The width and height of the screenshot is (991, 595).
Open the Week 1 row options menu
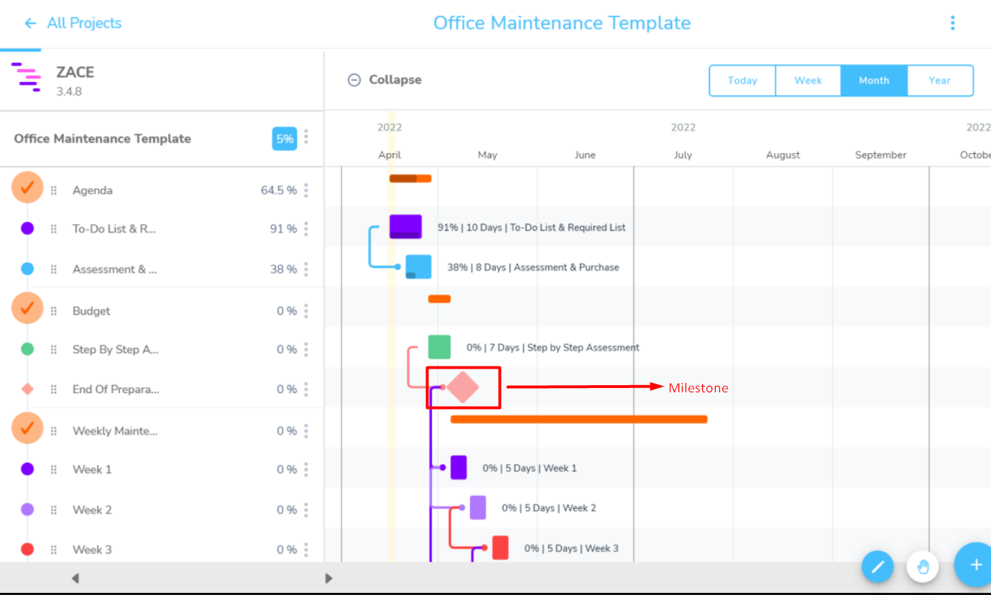coord(305,469)
